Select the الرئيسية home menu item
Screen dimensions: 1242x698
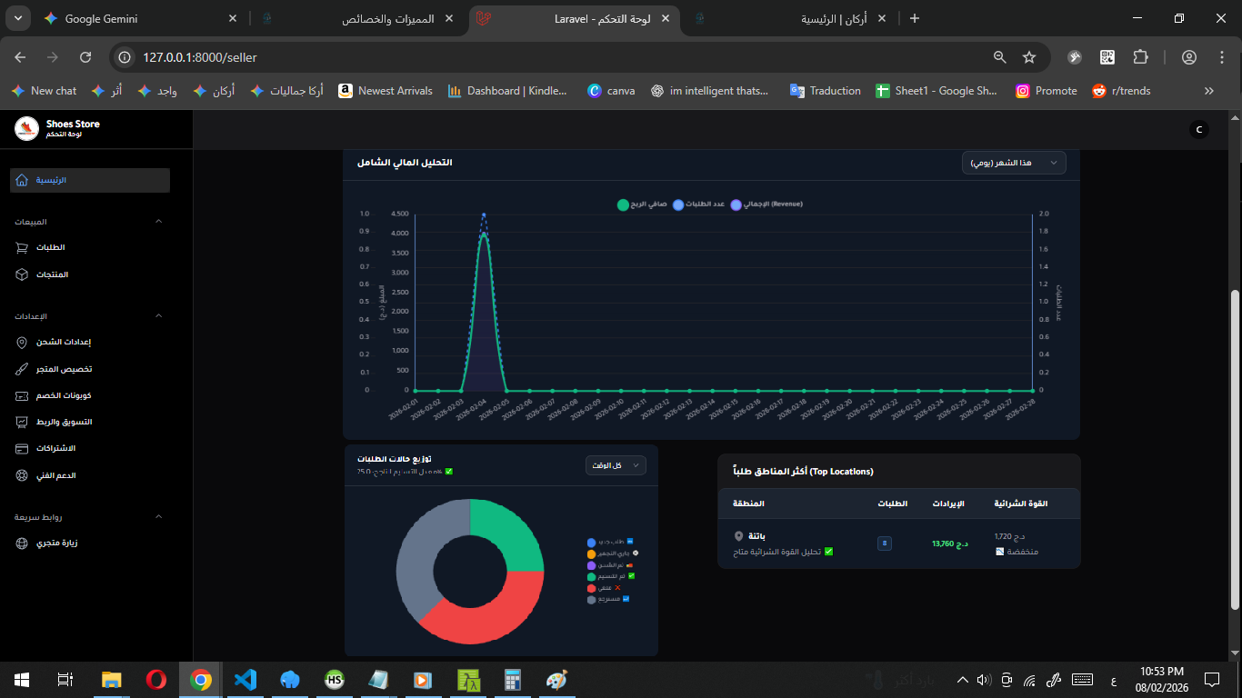point(90,180)
